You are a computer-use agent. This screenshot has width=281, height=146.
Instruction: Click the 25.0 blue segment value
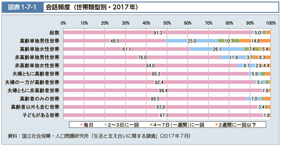192,41
